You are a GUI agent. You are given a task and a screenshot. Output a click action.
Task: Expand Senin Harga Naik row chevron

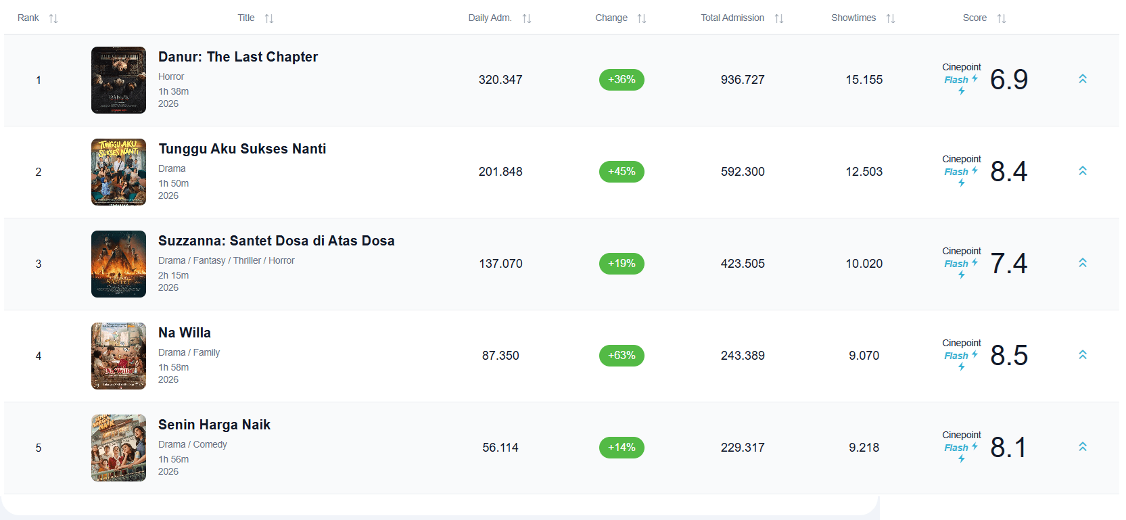(1083, 447)
